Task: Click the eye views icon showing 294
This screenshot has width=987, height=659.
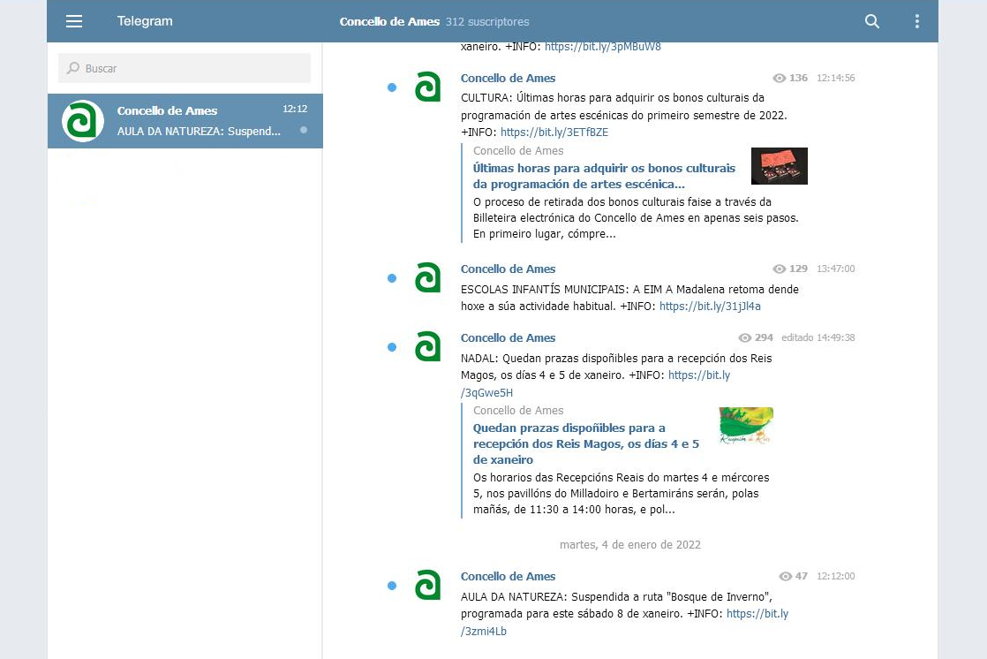Action: (744, 337)
